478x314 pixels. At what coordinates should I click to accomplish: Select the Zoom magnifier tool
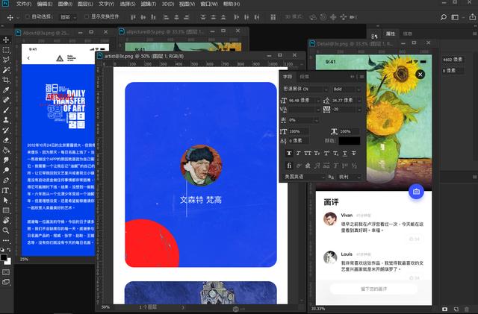point(6,230)
